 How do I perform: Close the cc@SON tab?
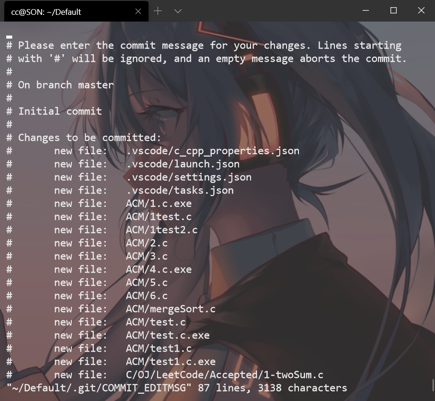click(x=138, y=11)
